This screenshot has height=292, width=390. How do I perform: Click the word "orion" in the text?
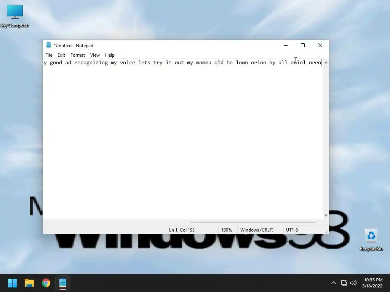tap(259, 63)
